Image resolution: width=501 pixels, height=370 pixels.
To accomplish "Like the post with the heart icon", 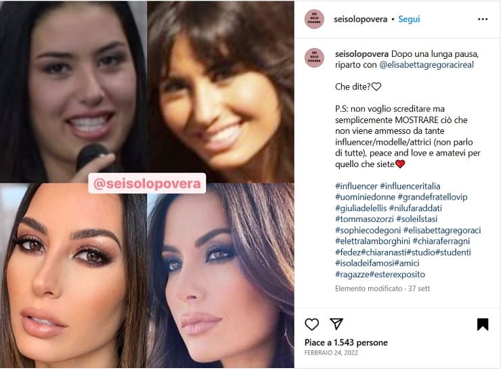I will [311, 324].
